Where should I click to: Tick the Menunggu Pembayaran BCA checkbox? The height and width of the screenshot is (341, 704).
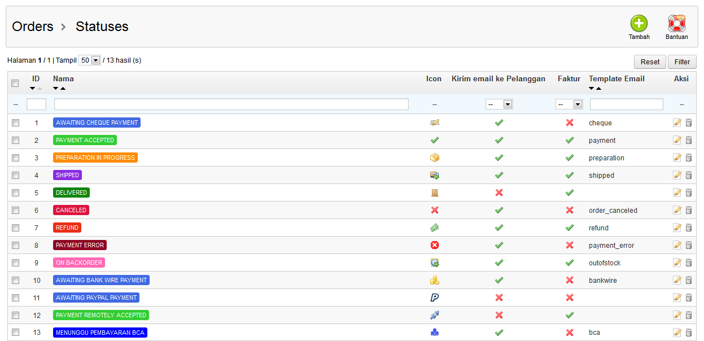(15, 333)
